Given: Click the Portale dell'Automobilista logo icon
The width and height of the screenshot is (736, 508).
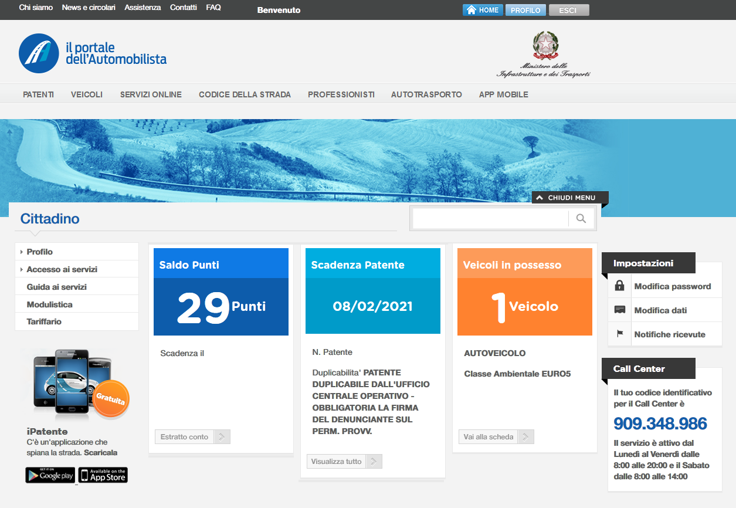Looking at the screenshot, I should [x=39, y=53].
